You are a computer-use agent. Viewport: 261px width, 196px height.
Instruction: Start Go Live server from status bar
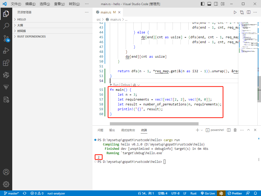coord(208,193)
